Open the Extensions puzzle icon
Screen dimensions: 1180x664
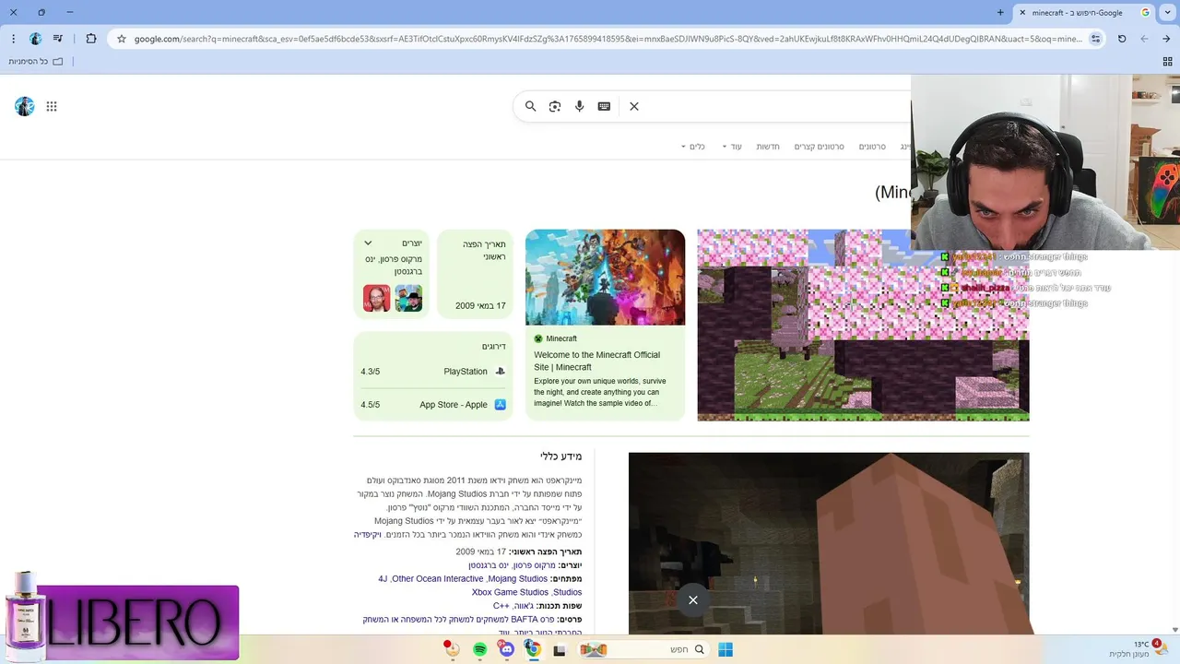(x=90, y=39)
